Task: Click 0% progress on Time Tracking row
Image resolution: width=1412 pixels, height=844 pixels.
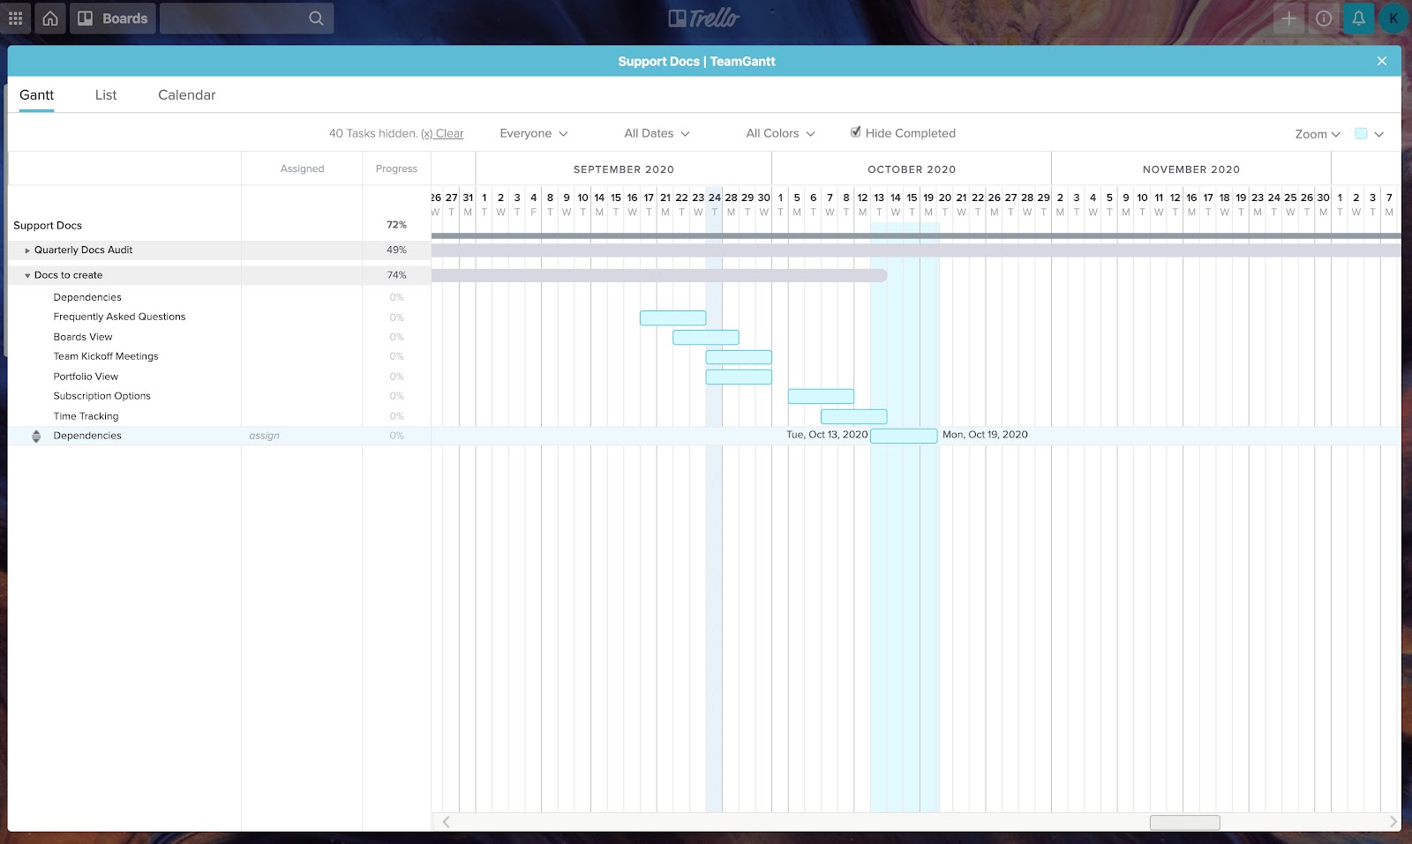Action: click(x=396, y=416)
